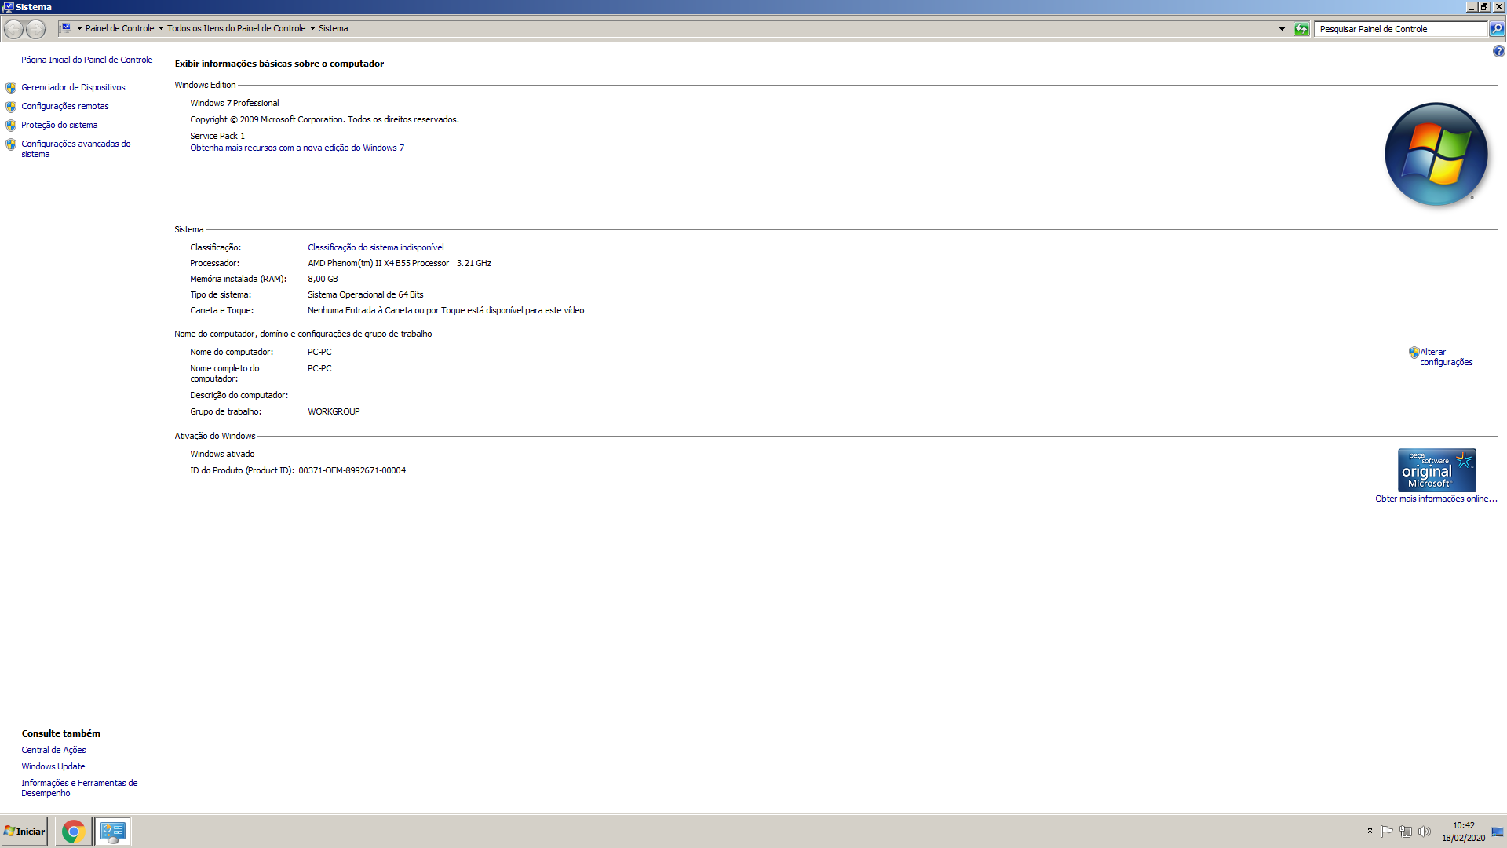
Task: Click the Action Center flag icon
Action: [1387, 832]
